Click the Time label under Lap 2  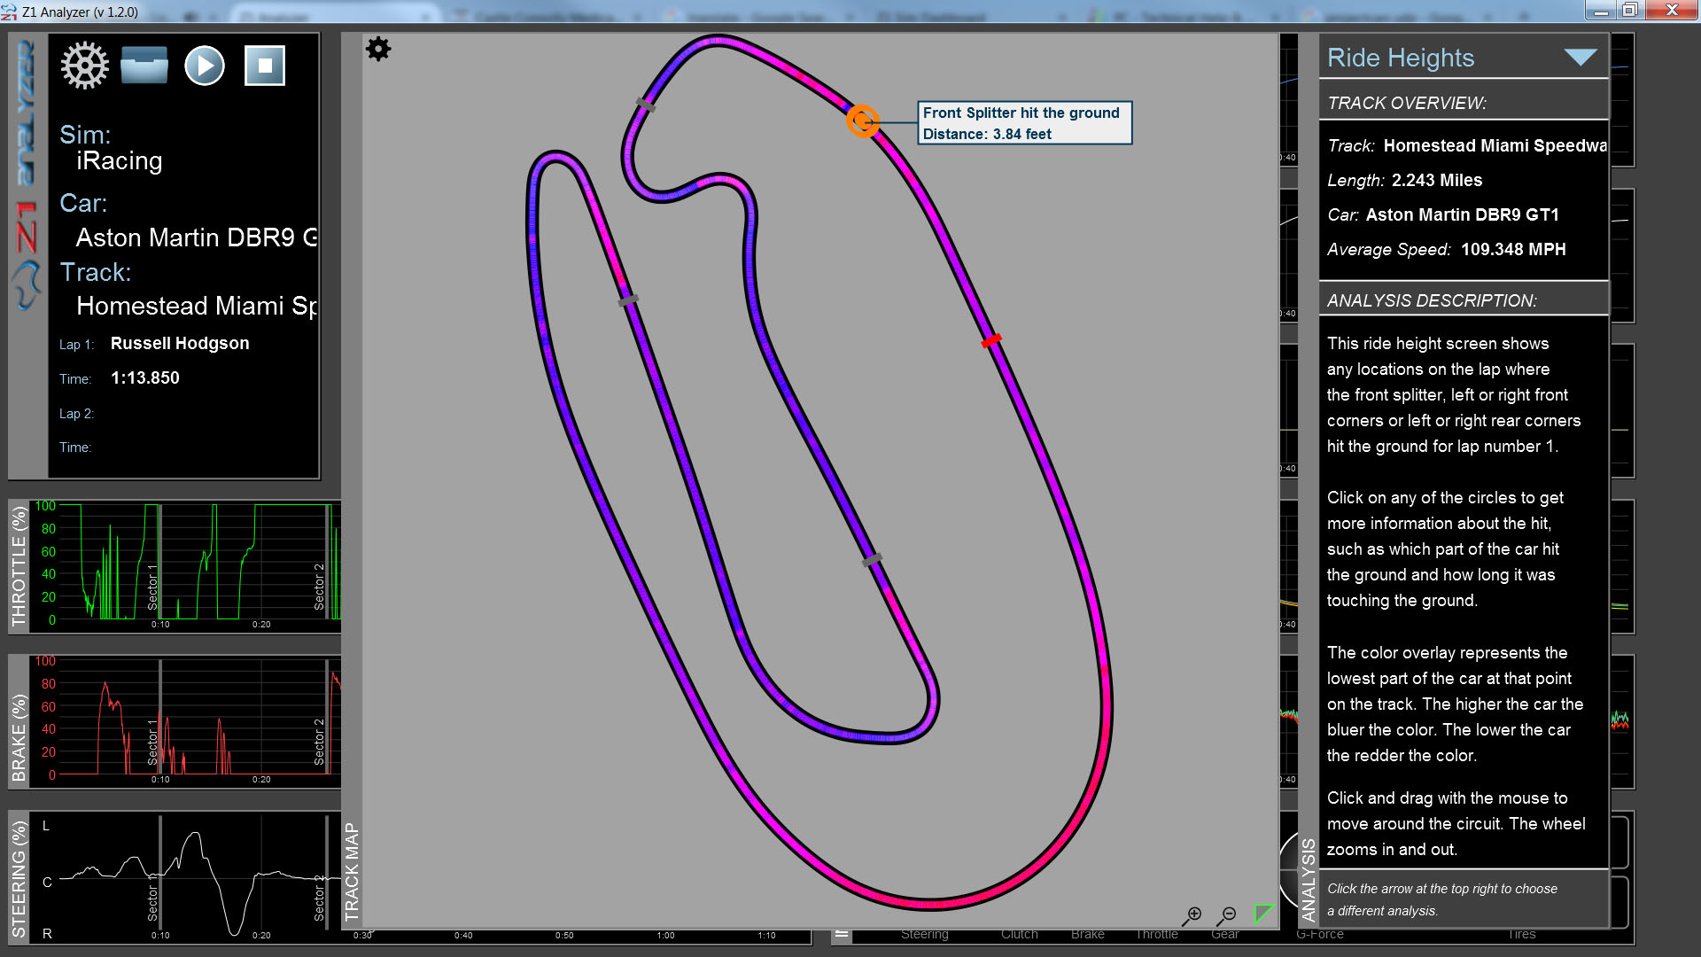pyautogui.click(x=75, y=447)
